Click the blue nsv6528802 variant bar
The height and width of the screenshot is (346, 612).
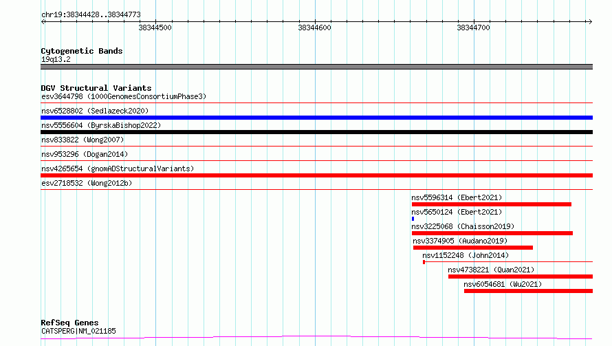(316, 118)
